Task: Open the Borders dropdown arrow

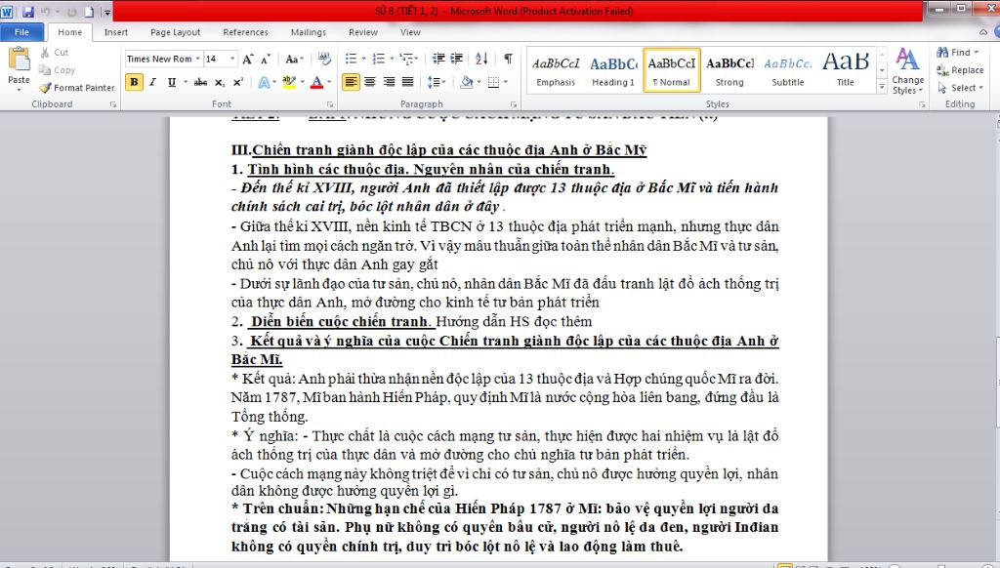Action: click(506, 82)
